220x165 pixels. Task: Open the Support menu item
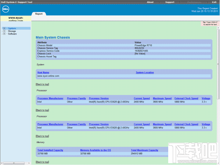pos(170,2)
